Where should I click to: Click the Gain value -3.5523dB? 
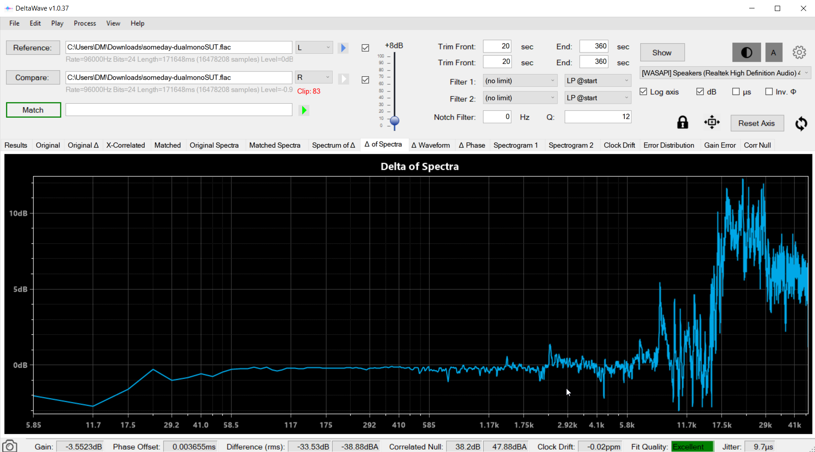point(80,447)
